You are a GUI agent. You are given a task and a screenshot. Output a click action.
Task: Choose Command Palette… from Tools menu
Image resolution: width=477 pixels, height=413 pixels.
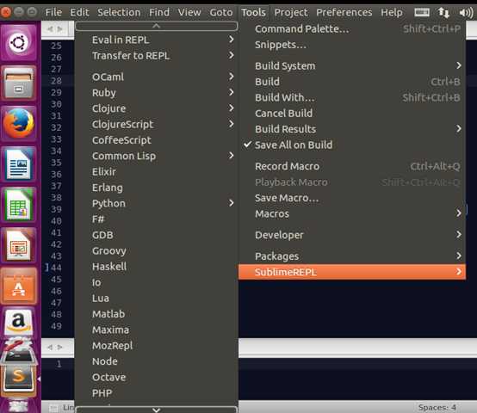pyautogui.click(x=352, y=29)
